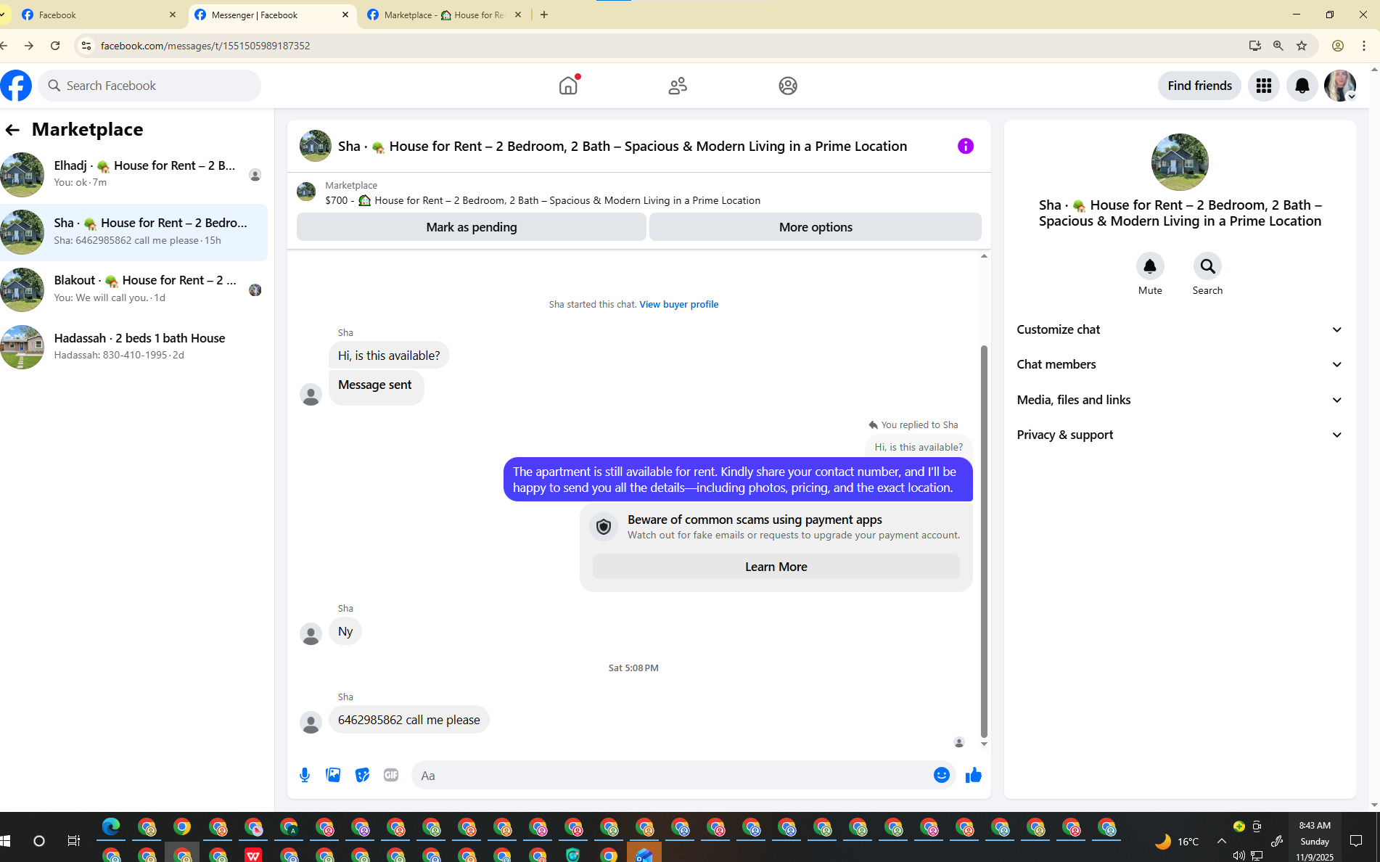Click the install app icon in address bar

(1255, 46)
